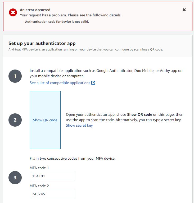Focus the MFA code 1 field
The image size is (194, 203).
coord(52,176)
